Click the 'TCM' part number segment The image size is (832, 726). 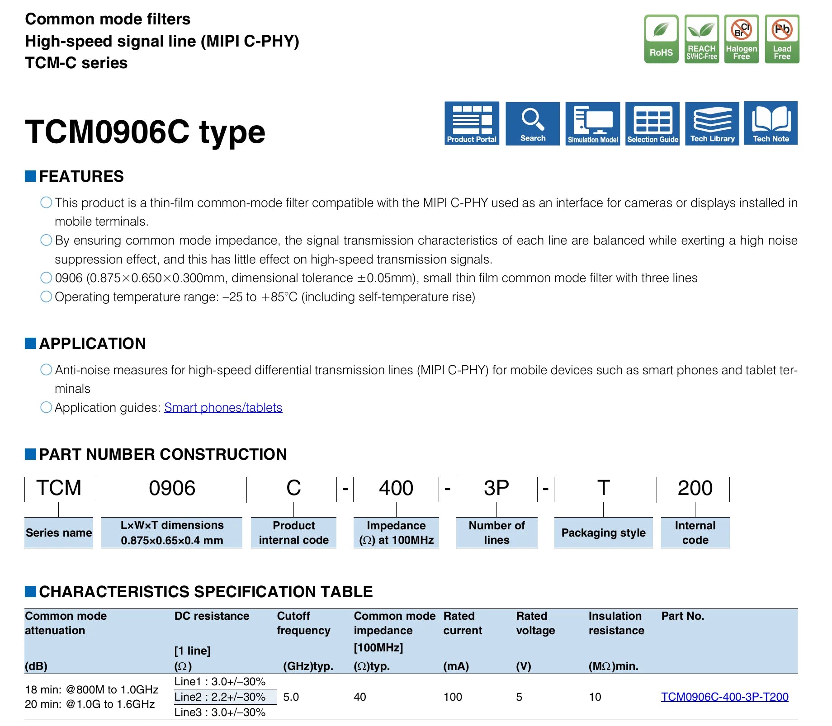pyautogui.click(x=59, y=488)
